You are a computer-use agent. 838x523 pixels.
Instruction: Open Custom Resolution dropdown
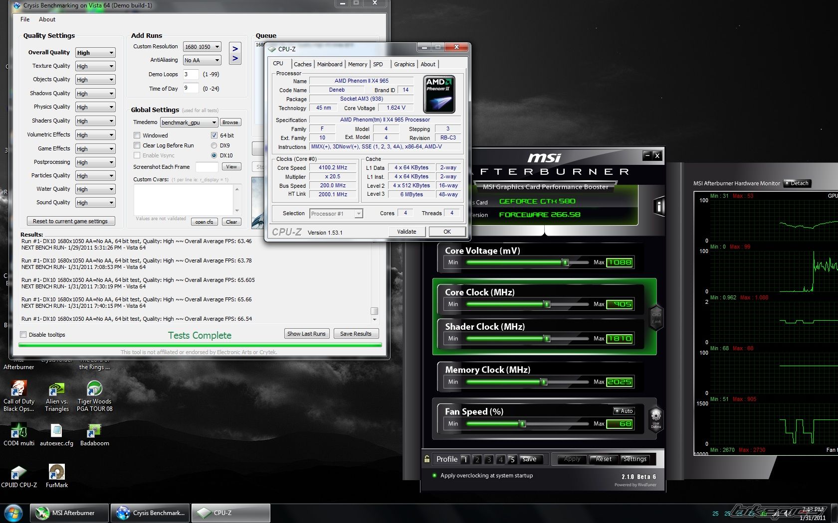pos(202,47)
